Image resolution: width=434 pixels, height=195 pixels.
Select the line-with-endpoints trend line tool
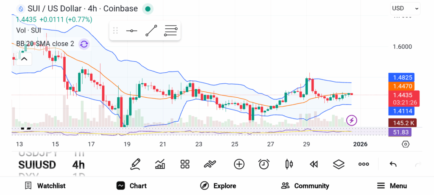click(151, 30)
